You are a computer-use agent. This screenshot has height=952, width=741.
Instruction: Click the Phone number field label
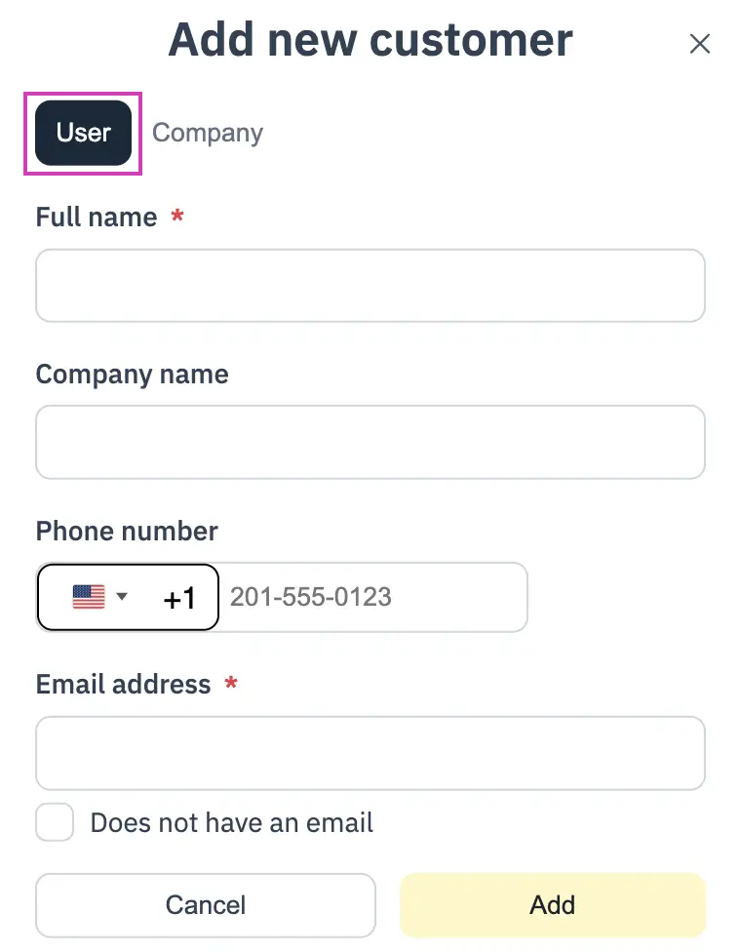pyautogui.click(x=127, y=532)
